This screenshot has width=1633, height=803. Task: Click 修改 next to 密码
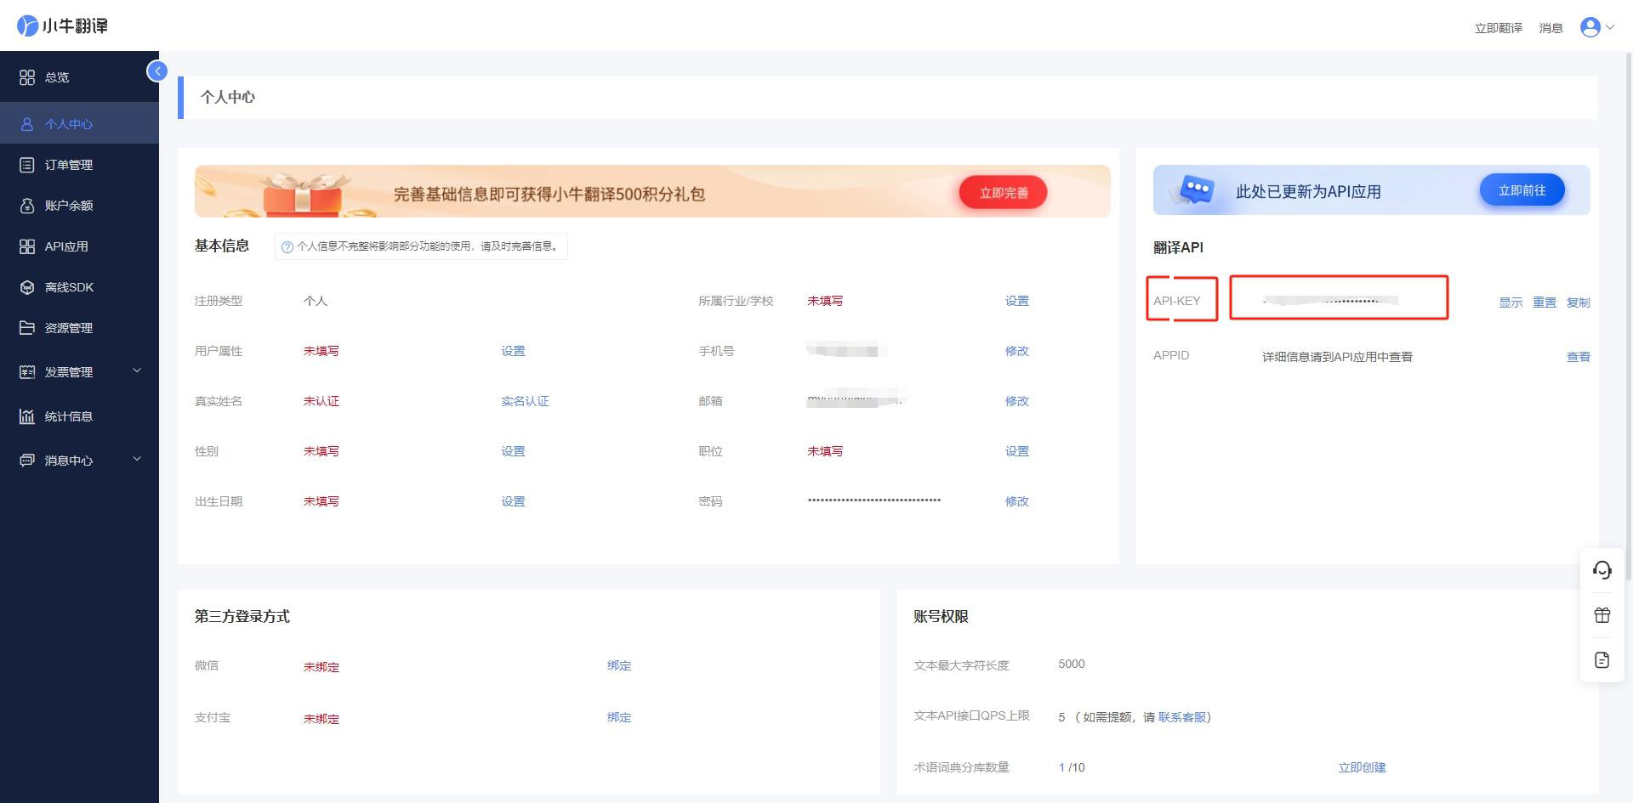click(1017, 501)
